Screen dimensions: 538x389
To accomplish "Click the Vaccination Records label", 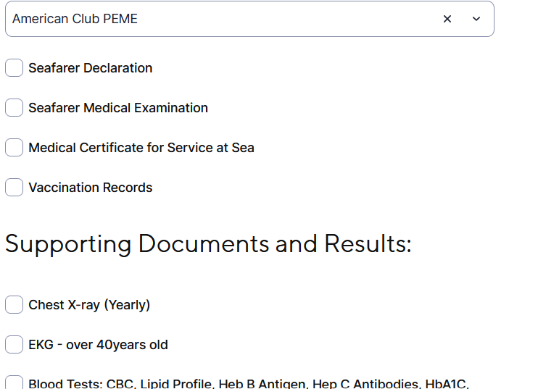I will coord(90,188).
